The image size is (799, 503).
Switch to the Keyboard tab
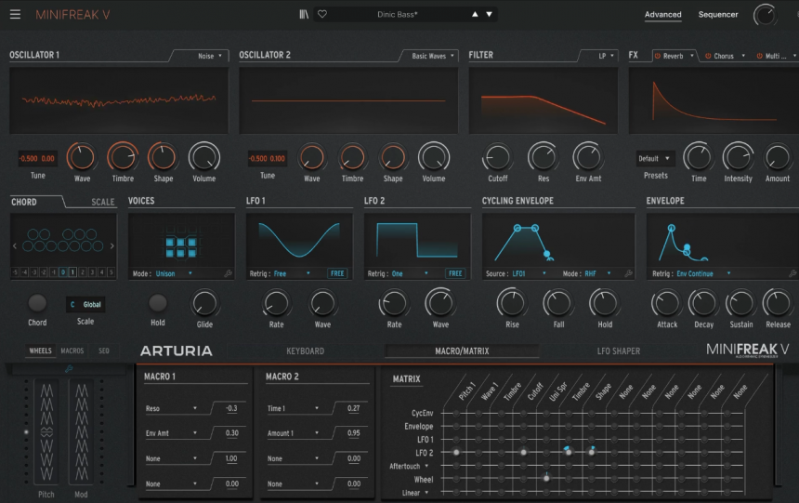[x=305, y=351]
